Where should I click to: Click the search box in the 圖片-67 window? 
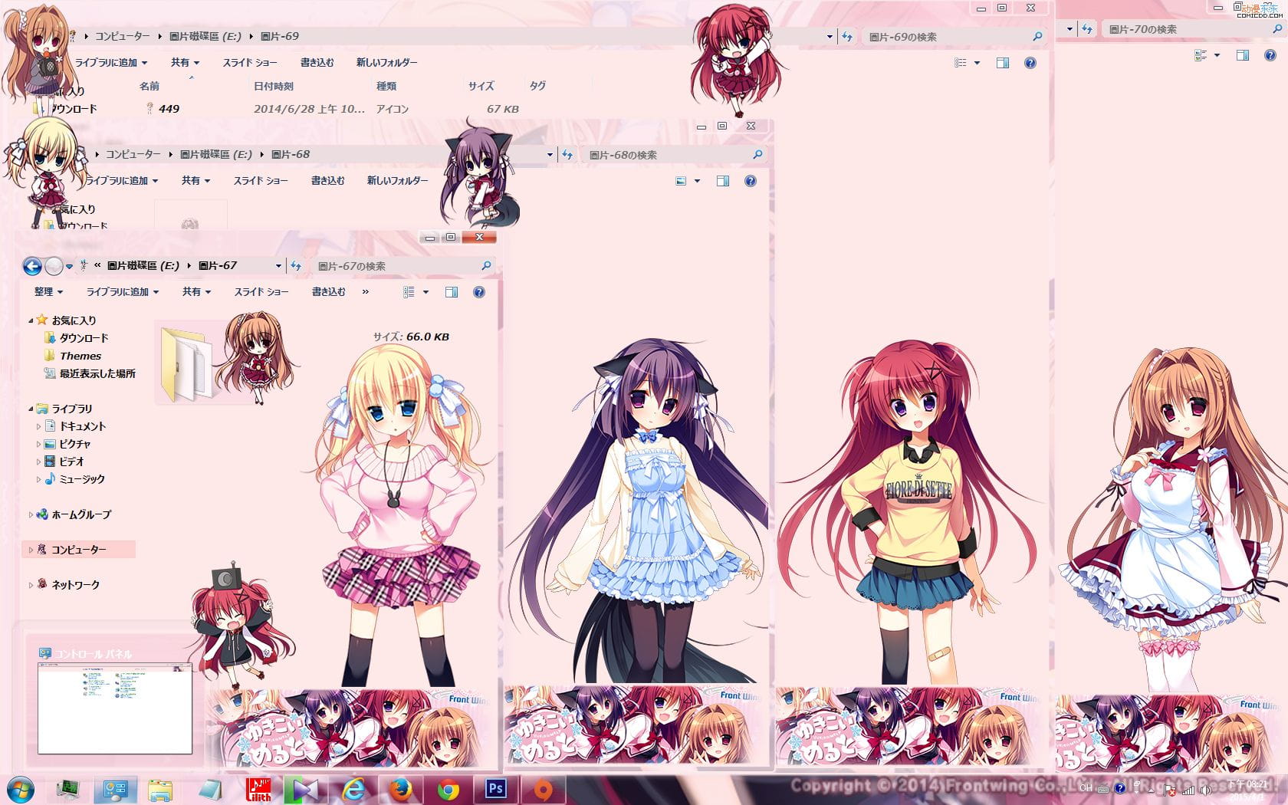click(x=404, y=266)
